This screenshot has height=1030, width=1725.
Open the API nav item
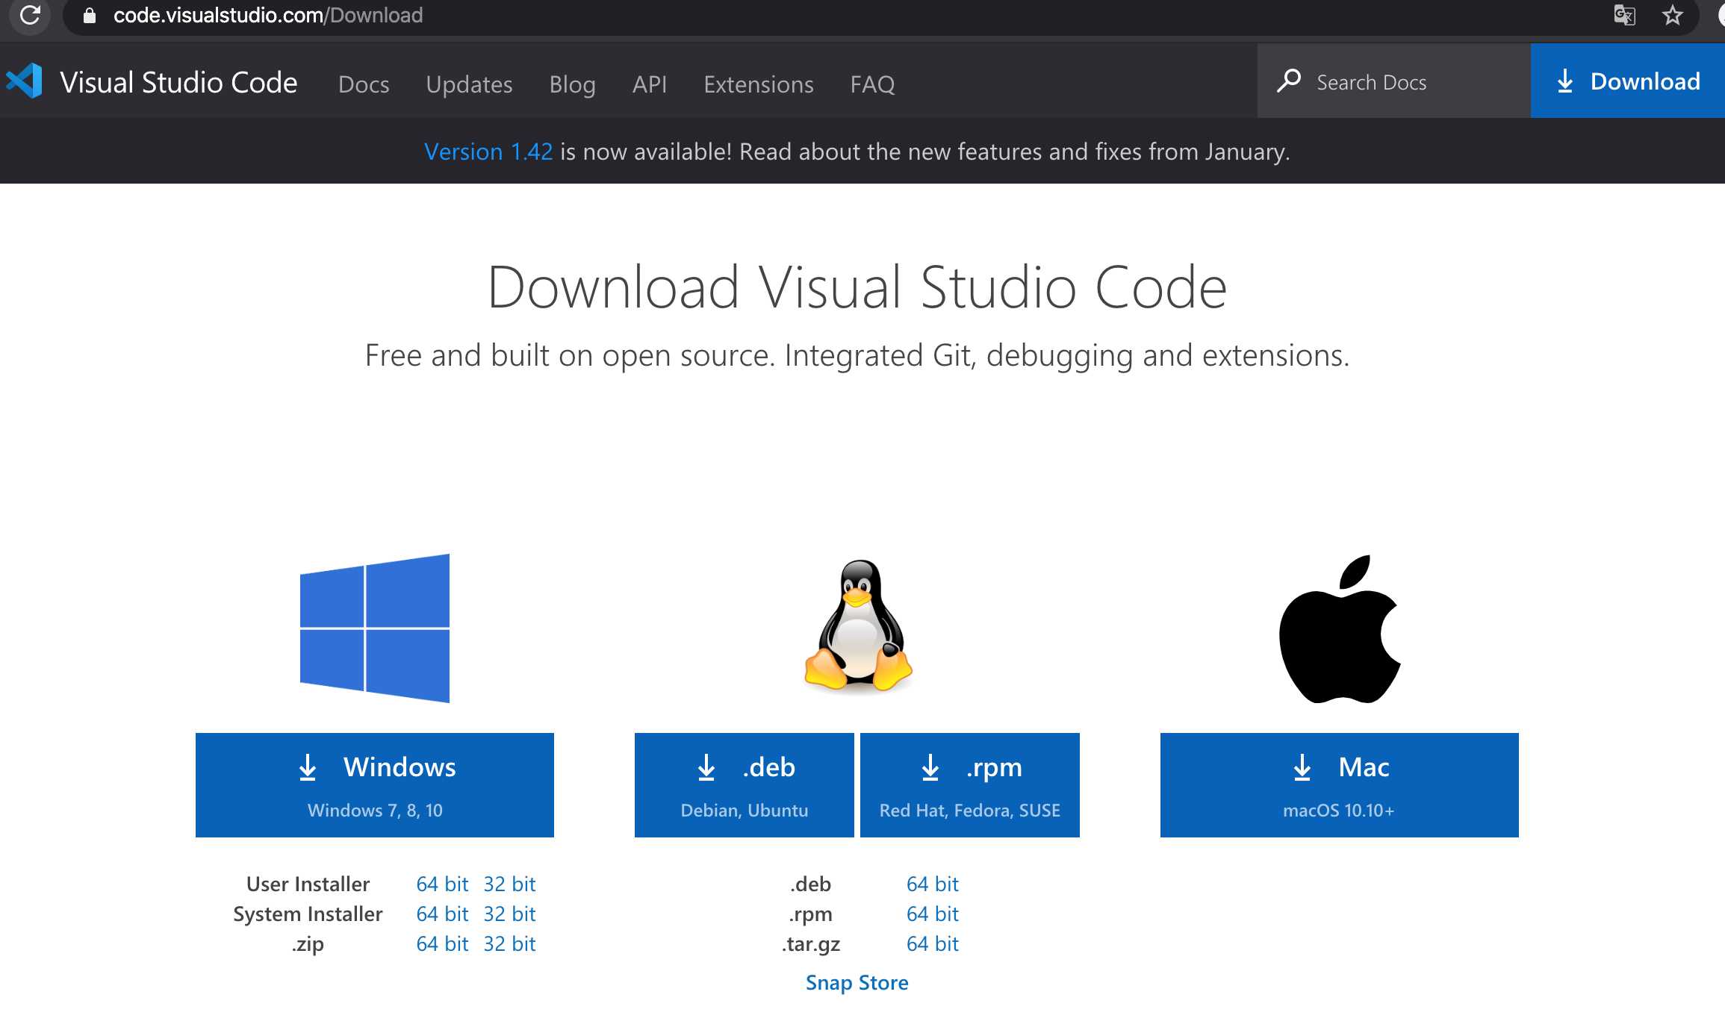(650, 84)
